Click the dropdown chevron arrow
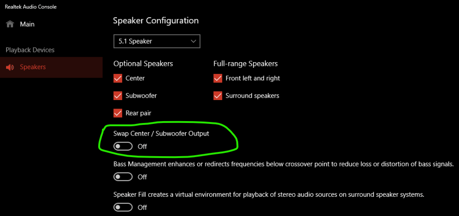 pyautogui.click(x=193, y=41)
